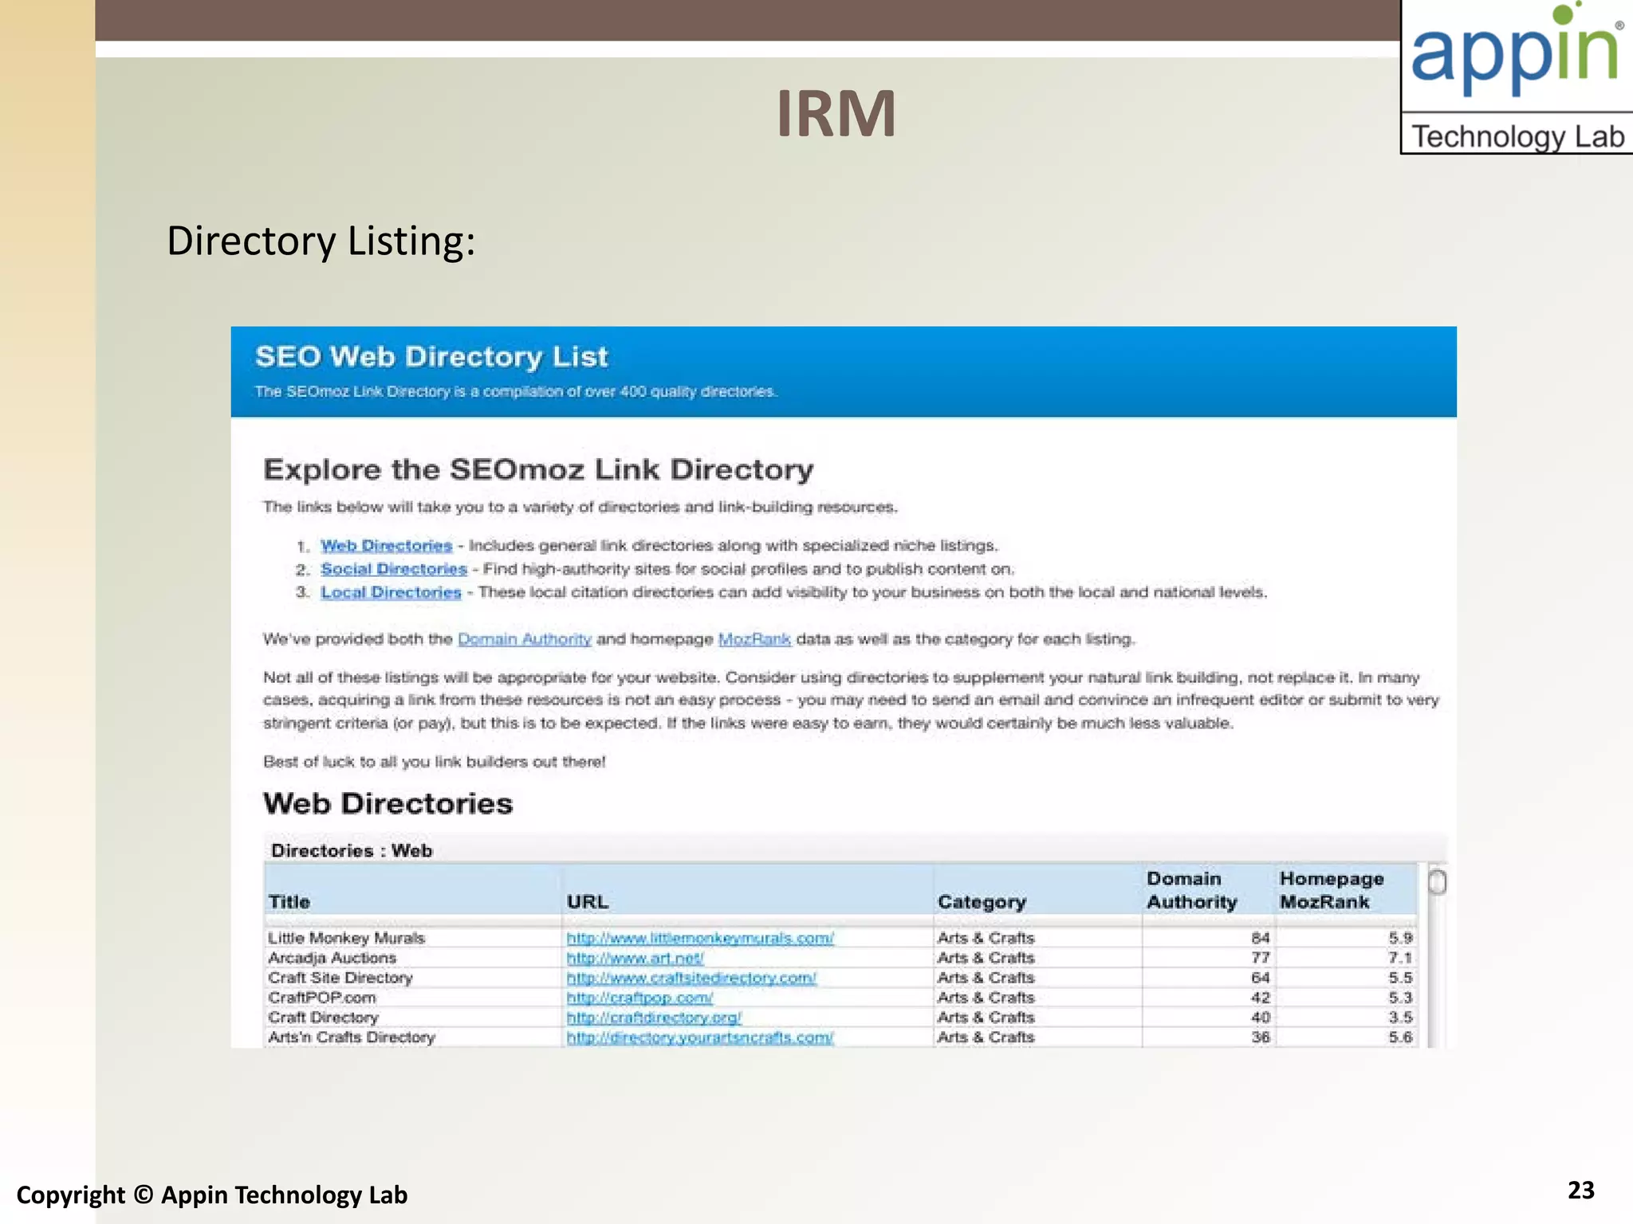The height and width of the screenshot is (1224, 1633).
Task: Click Domain Authority value 77
Action: point(1260,958)
